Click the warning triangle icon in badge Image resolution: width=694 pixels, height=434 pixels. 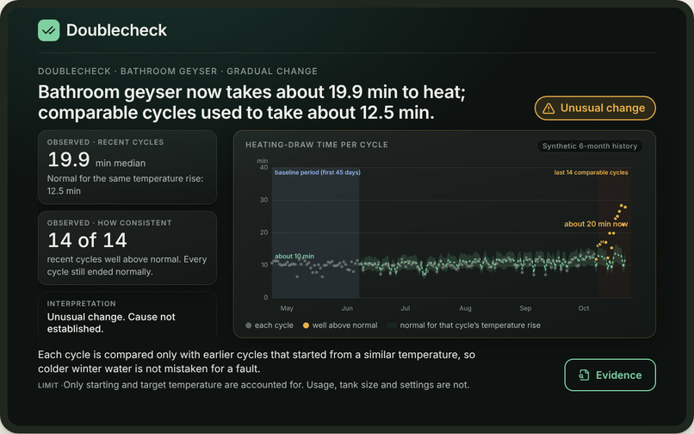548,108
